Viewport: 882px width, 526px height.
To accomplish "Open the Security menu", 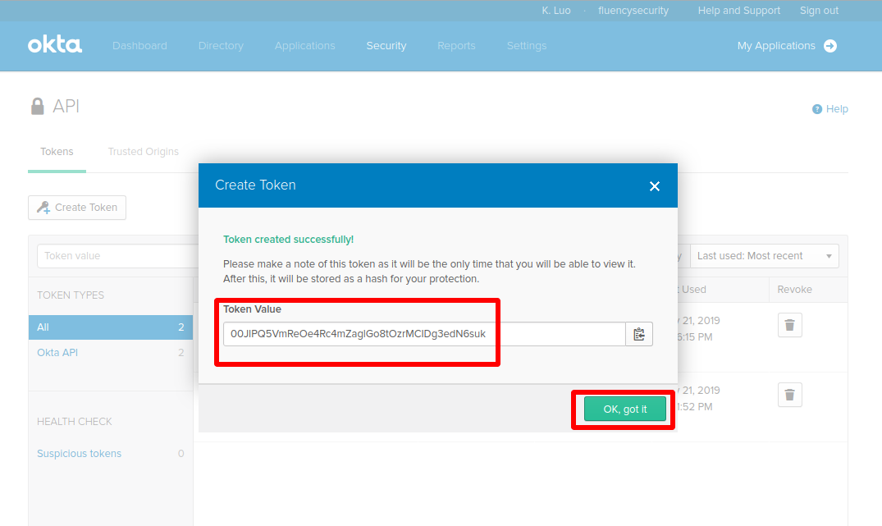I will click(x=386, y=46).
